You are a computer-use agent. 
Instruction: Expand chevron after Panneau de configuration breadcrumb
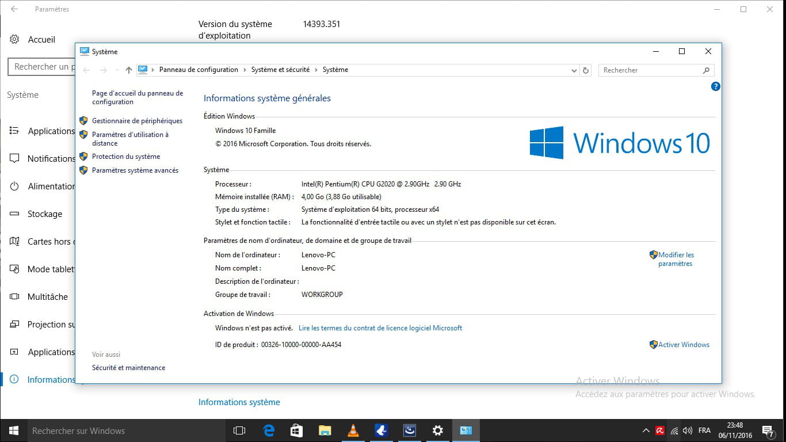pyautogui.click(x=245, y=70)
